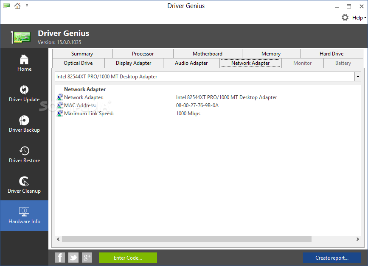Click the icon beside Network Adapter row
368x266 pixels.
(59, 97)
